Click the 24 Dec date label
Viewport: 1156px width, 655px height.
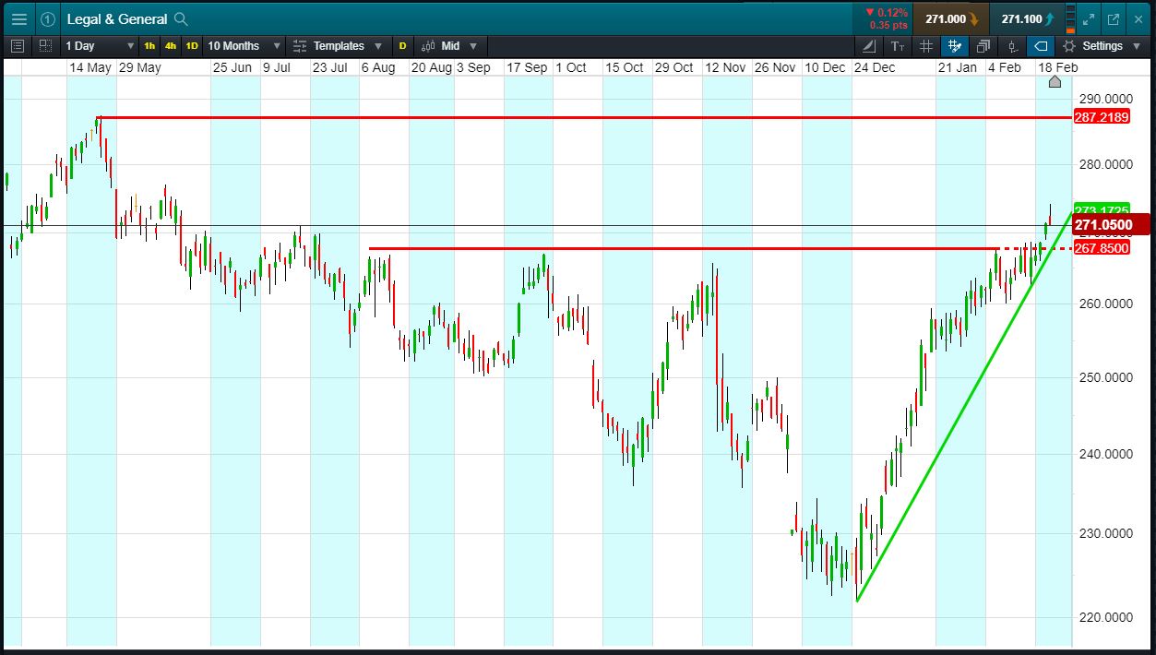[874, 67]
